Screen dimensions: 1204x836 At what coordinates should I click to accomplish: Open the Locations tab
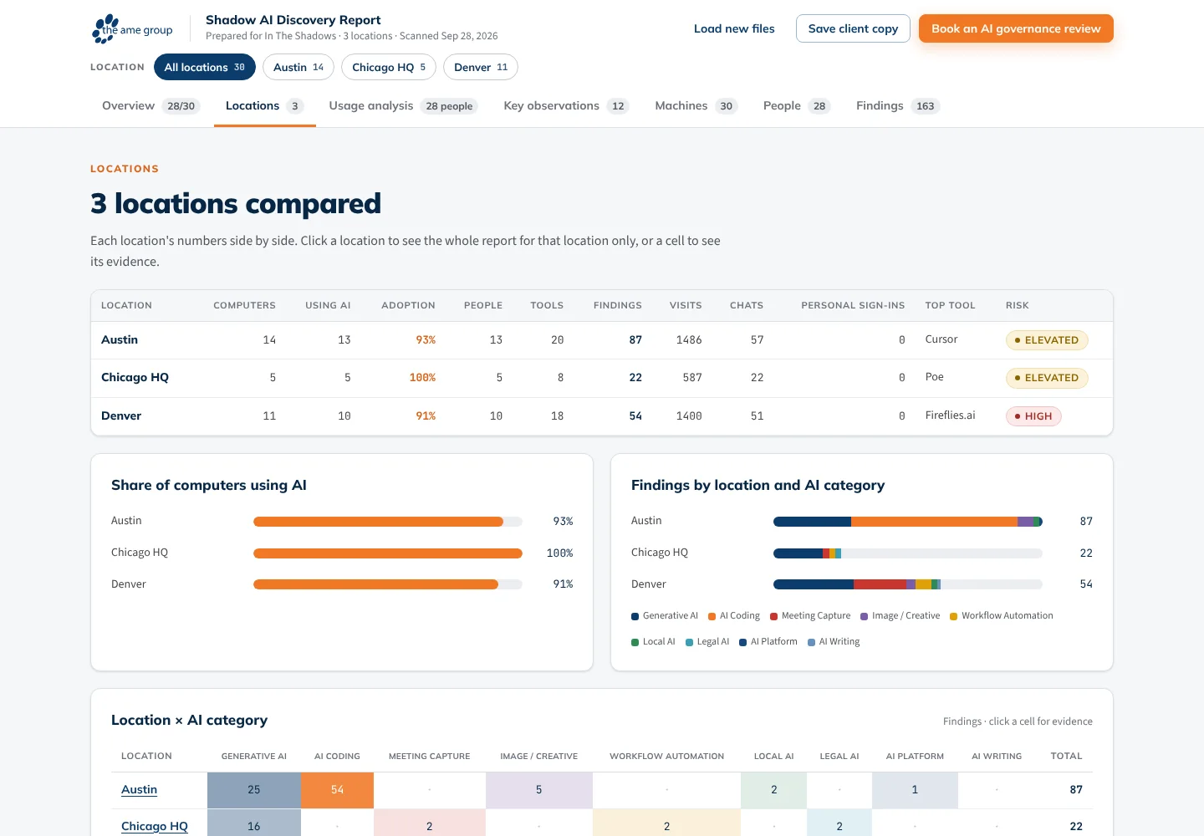(x=264, y=106)
